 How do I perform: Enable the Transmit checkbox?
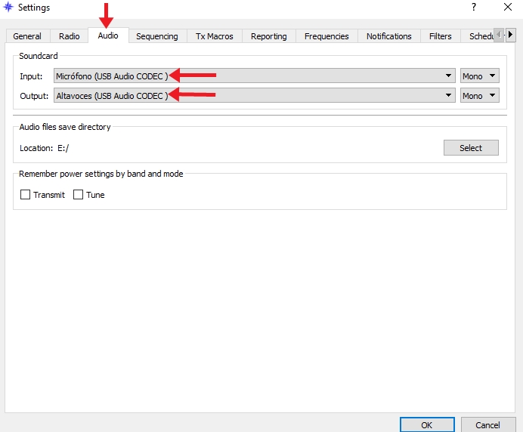tap(26, 195)
